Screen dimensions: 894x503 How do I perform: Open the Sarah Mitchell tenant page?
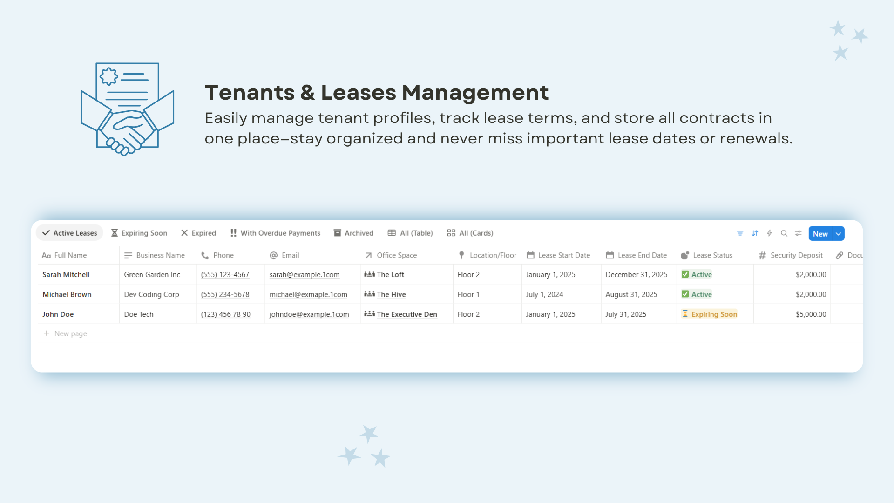click(x=66, y=275)
